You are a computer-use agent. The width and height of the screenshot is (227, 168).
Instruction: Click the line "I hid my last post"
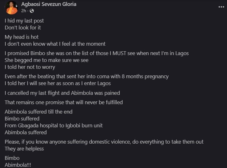click(x=24, y=21)
